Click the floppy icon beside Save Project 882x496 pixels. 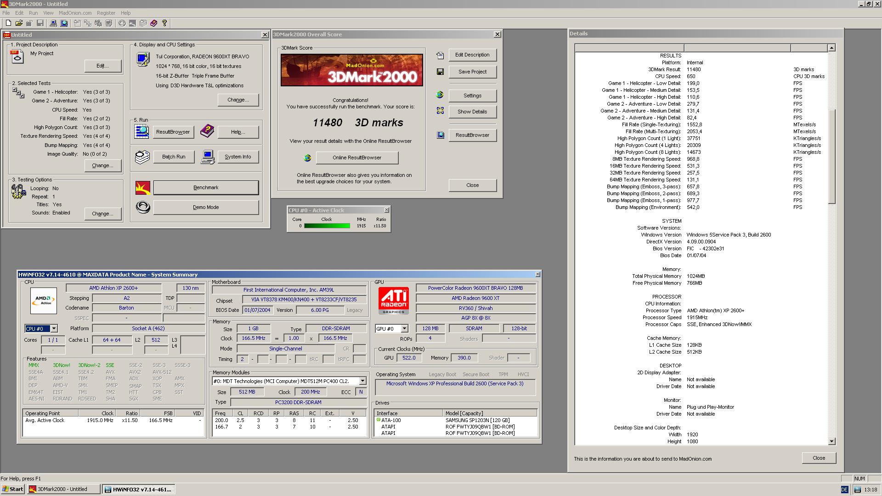coord(440,72)
